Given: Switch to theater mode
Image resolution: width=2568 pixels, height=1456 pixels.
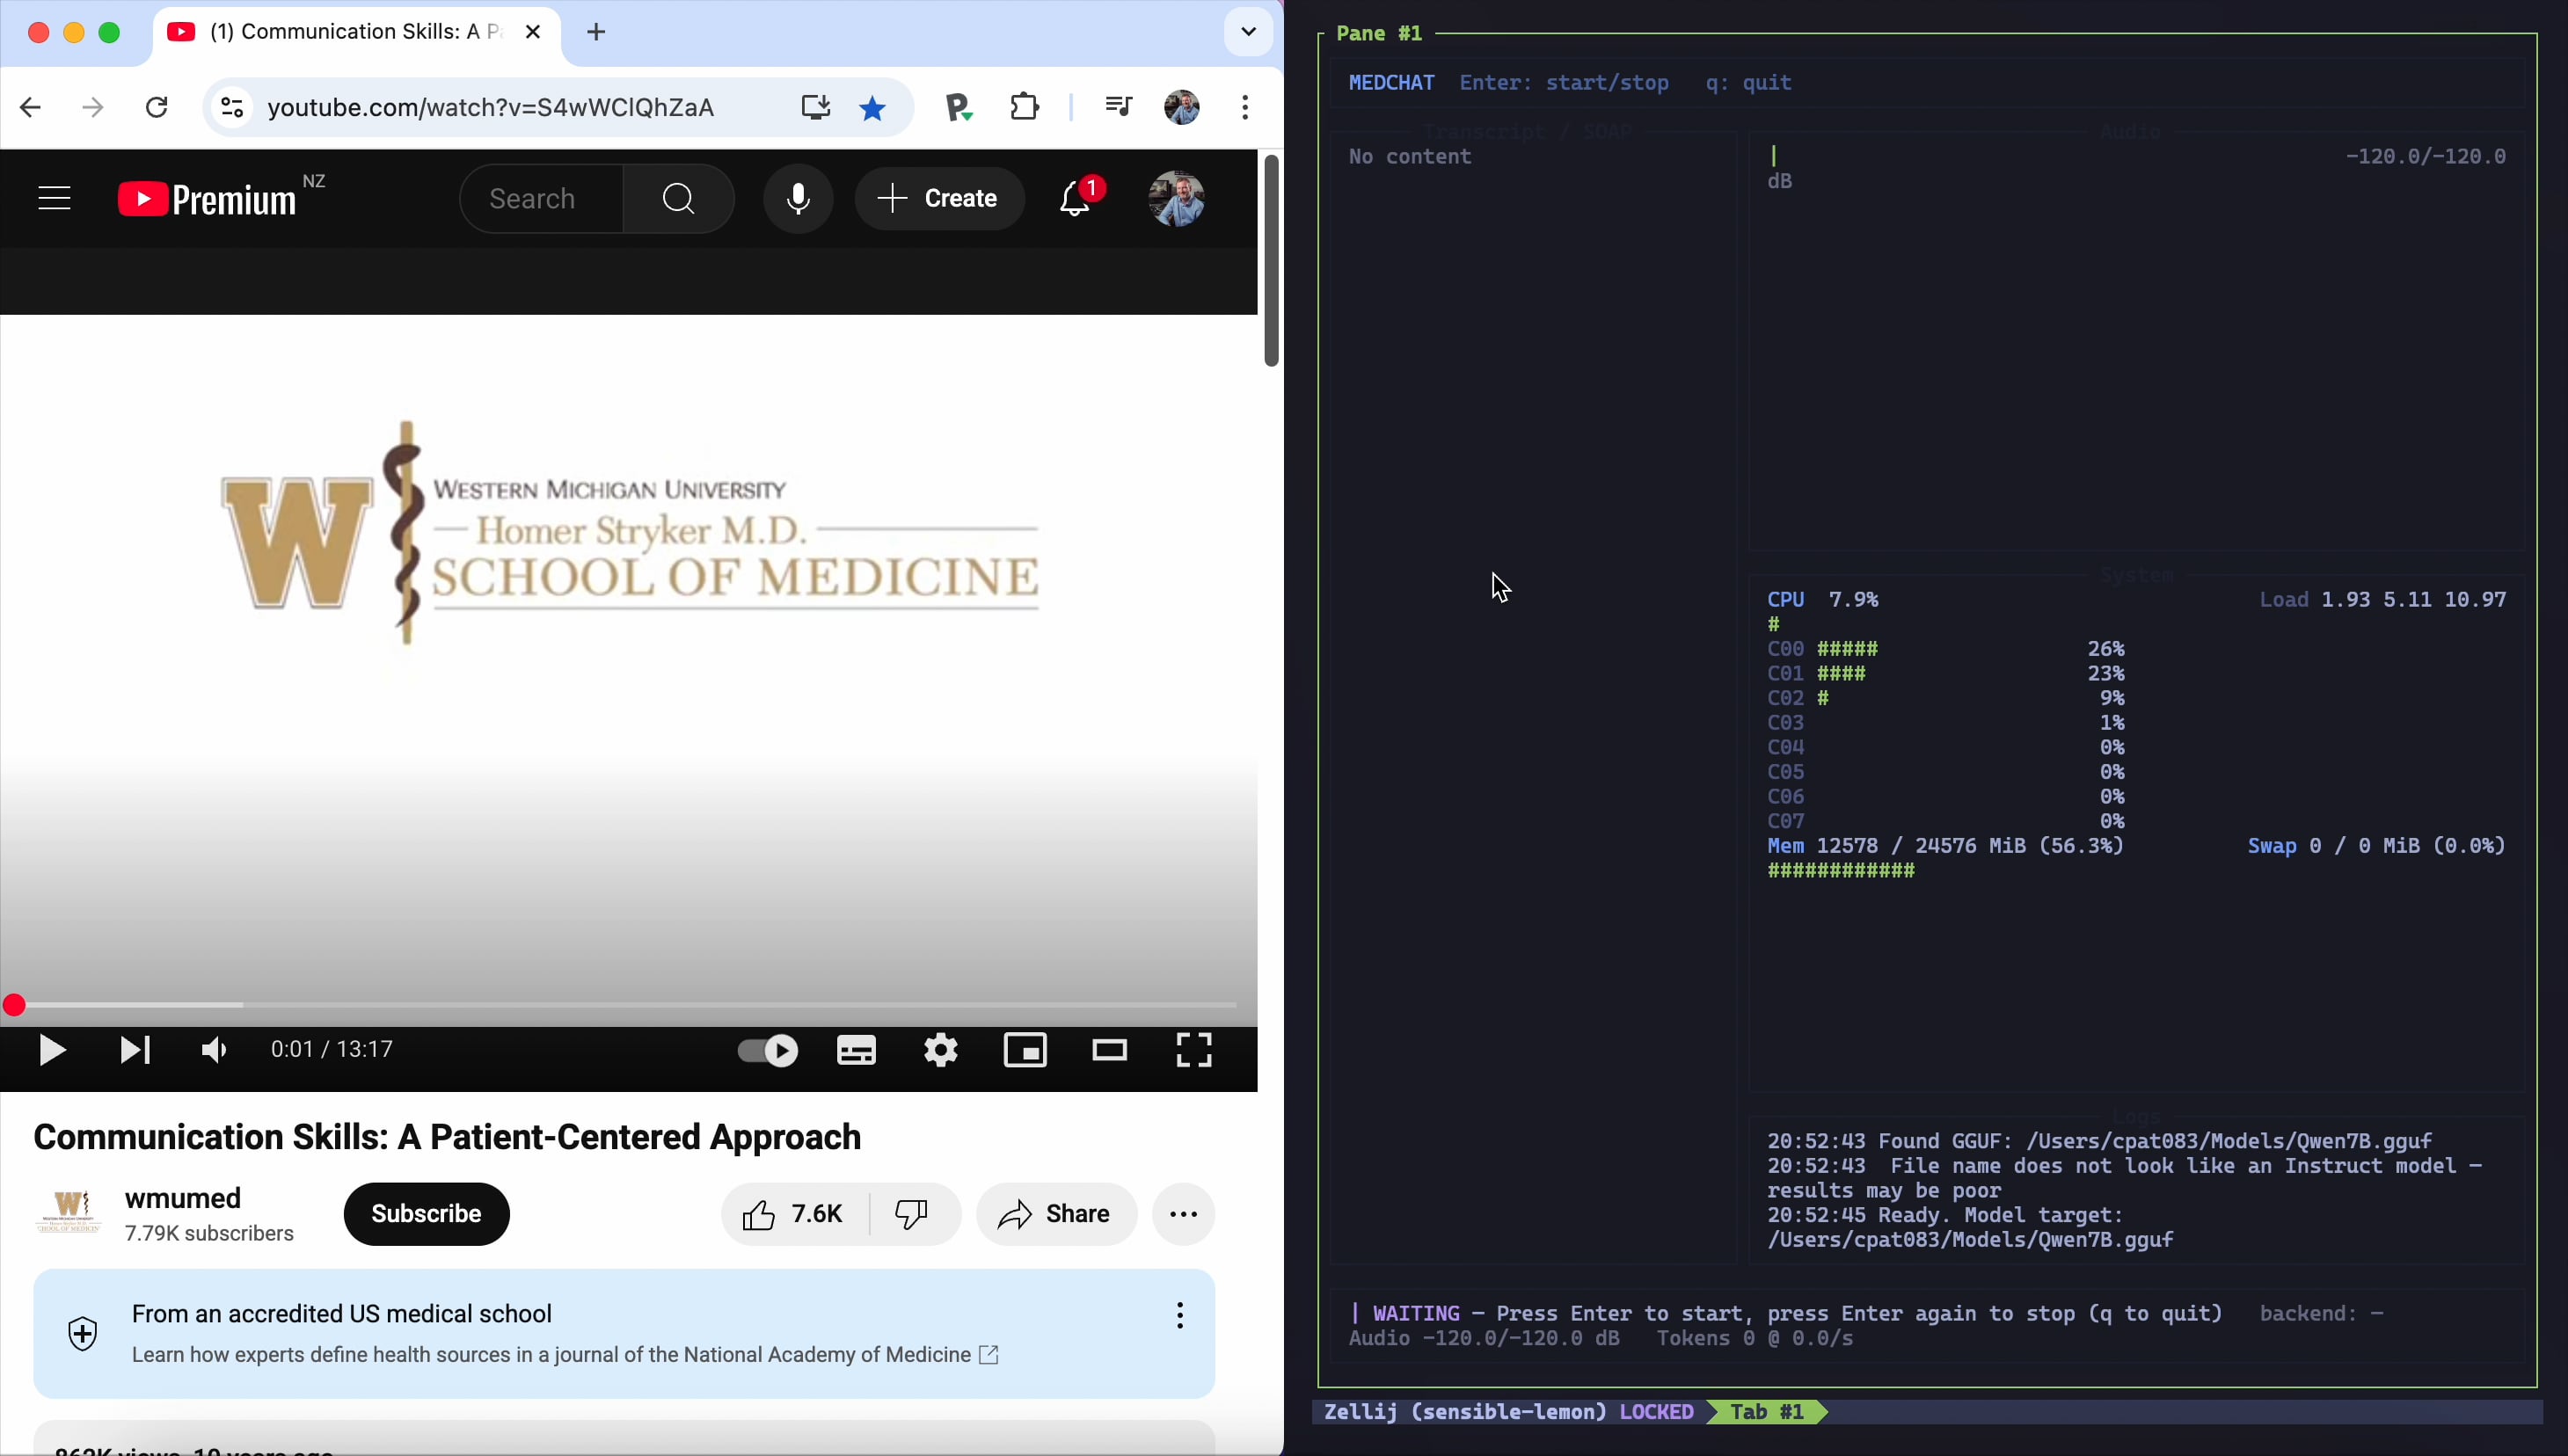Looking at the screenshot, I should pyautogui.click(x=1109, y=1050).
